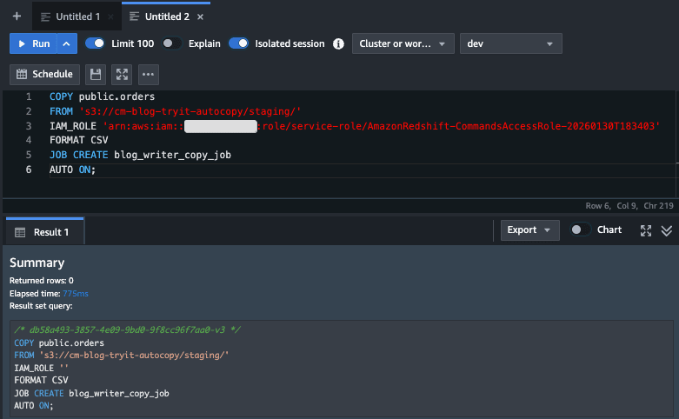Open the more options ellipsis menu
Image resolution: width=679 pixels, height=419 pixels.
click(148, 75)
